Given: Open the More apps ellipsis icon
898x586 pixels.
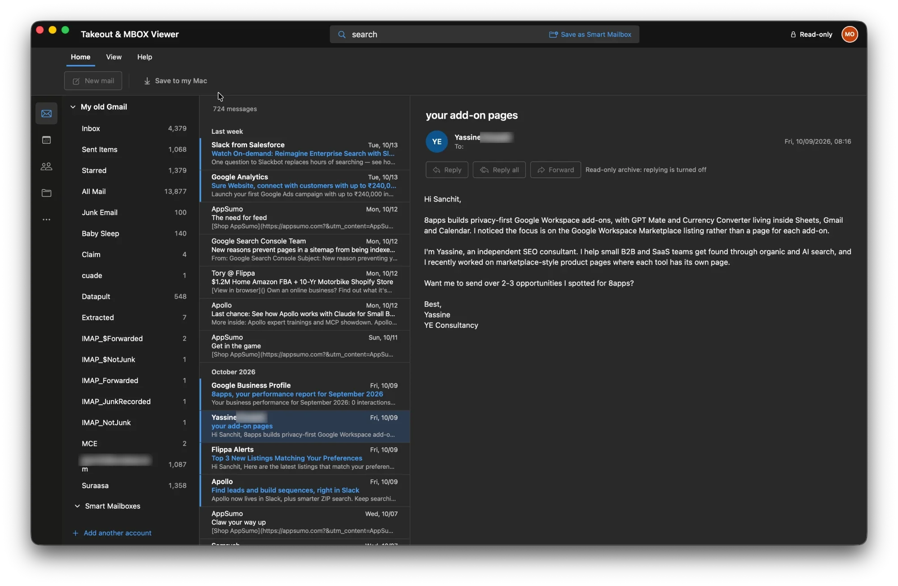Looking at the screenshot, I should click(46, 220).
